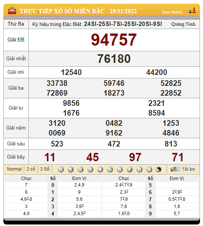Click the Thứ Ba weekday label

tap(16, 24)
